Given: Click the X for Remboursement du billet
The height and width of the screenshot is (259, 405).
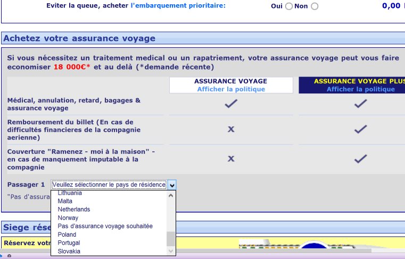Looking at the screenshot, I should tap(231, 129).
